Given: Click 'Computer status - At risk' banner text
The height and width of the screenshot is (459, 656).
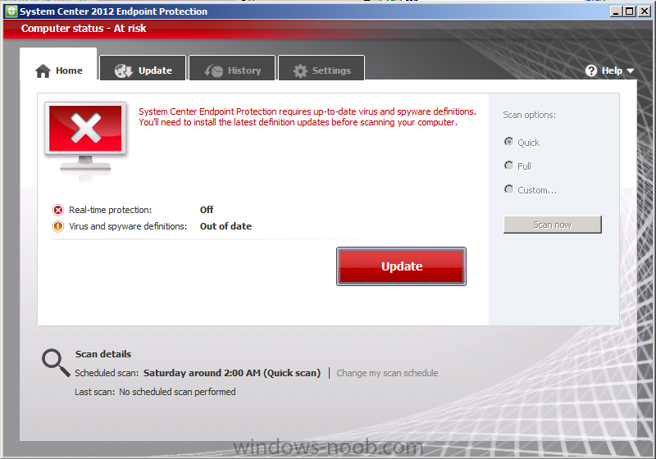Looking at the screenshot, I should [84, 29].
